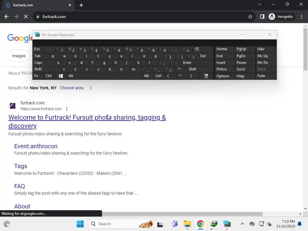Open the three-dot menu beside furtrack.com URL
This screenshot has width=308, height=231.
pyautogui.click(x=67, y=109)
